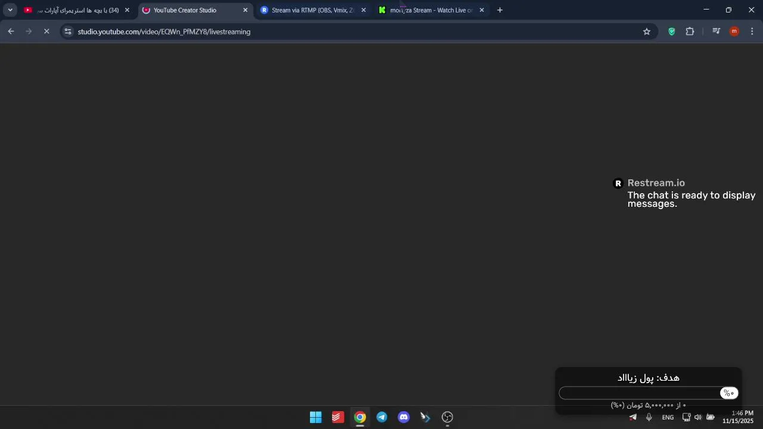Switch the ENG input language
763x429 pixels.
pyautogui.click(x=668, y=417)
